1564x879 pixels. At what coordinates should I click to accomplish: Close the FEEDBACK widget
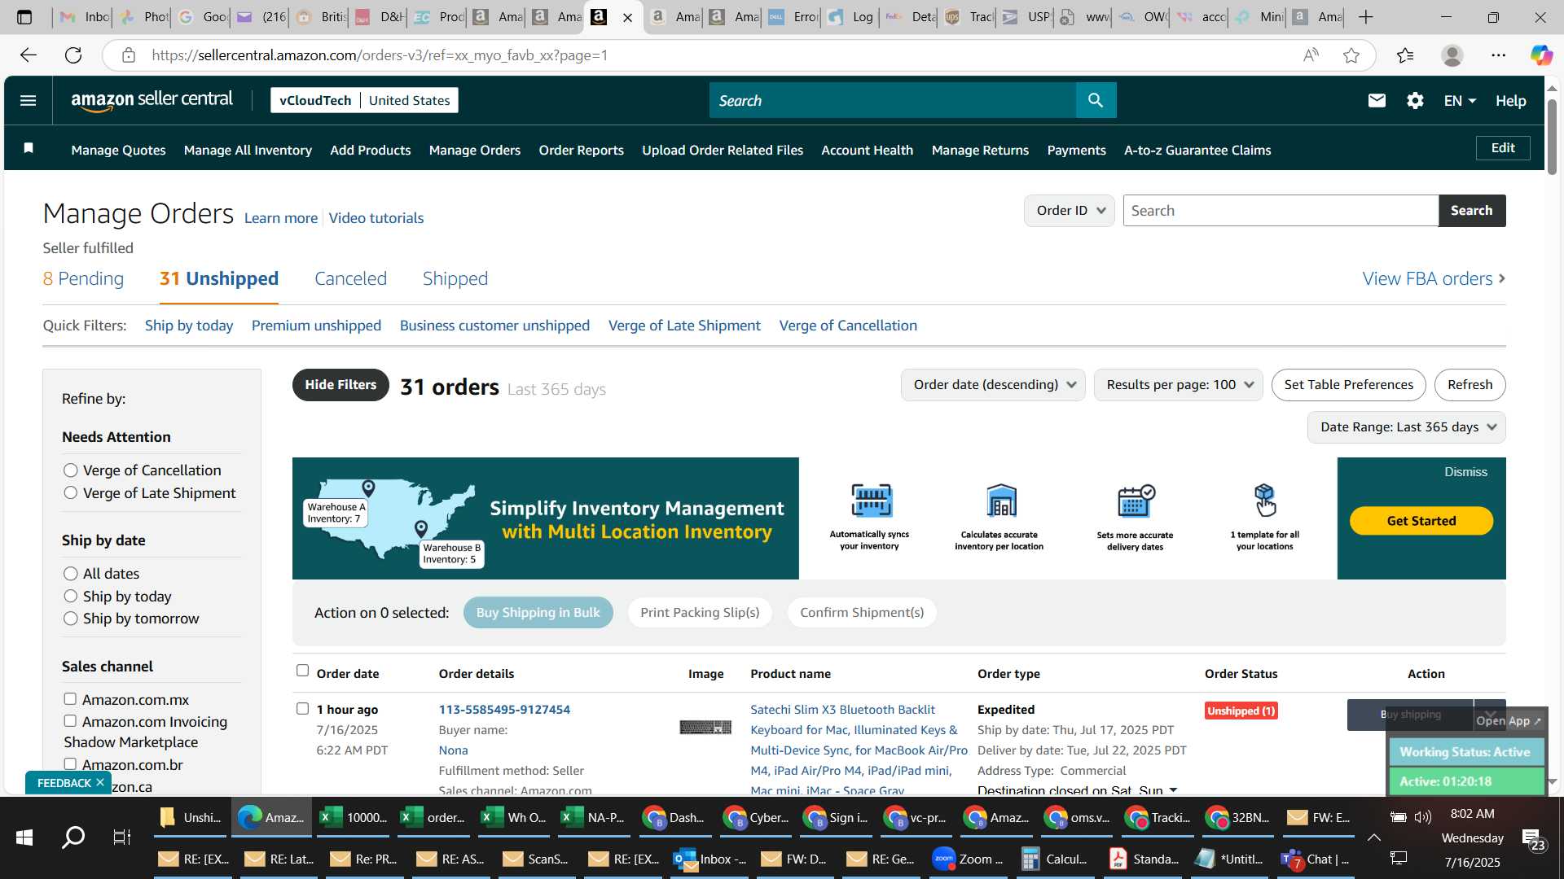(x=100, y=782)
